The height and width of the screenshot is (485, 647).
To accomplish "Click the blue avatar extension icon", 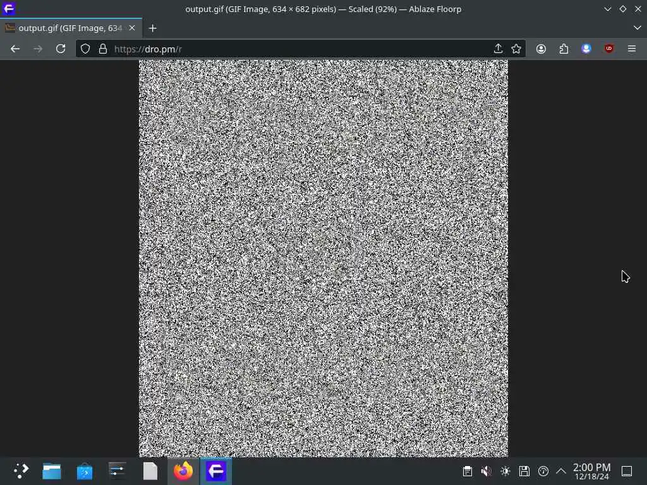I will pos(586,49).
